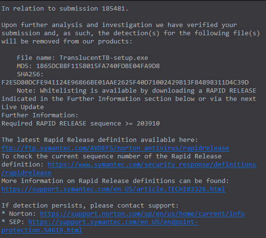Click the "Note: Whitelisting" text
Image resolution: width=266 pixels, height=238 pixels.
52,91
